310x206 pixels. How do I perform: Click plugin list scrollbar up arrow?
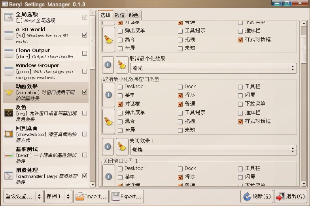point(93,13)
